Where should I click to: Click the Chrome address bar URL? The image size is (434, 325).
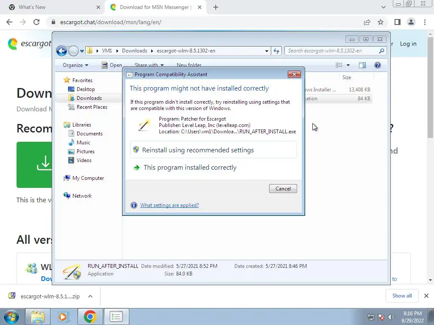point(111,22)
